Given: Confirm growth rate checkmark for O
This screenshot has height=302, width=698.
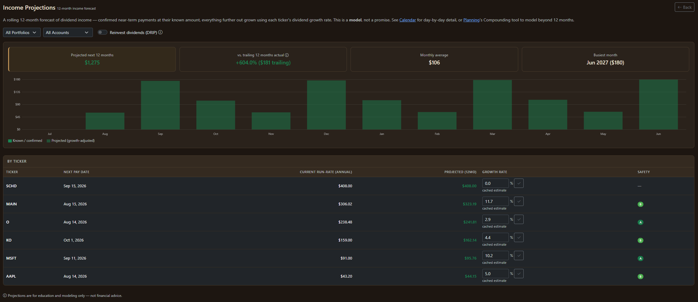Looking at the screenshot, I should coord(519,219).
